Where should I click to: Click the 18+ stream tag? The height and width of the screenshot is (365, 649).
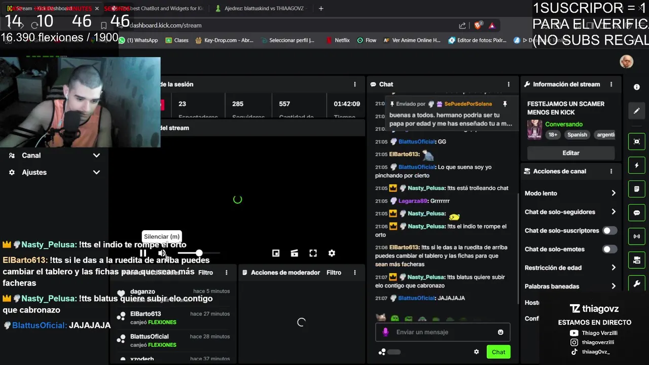point(553,135)
